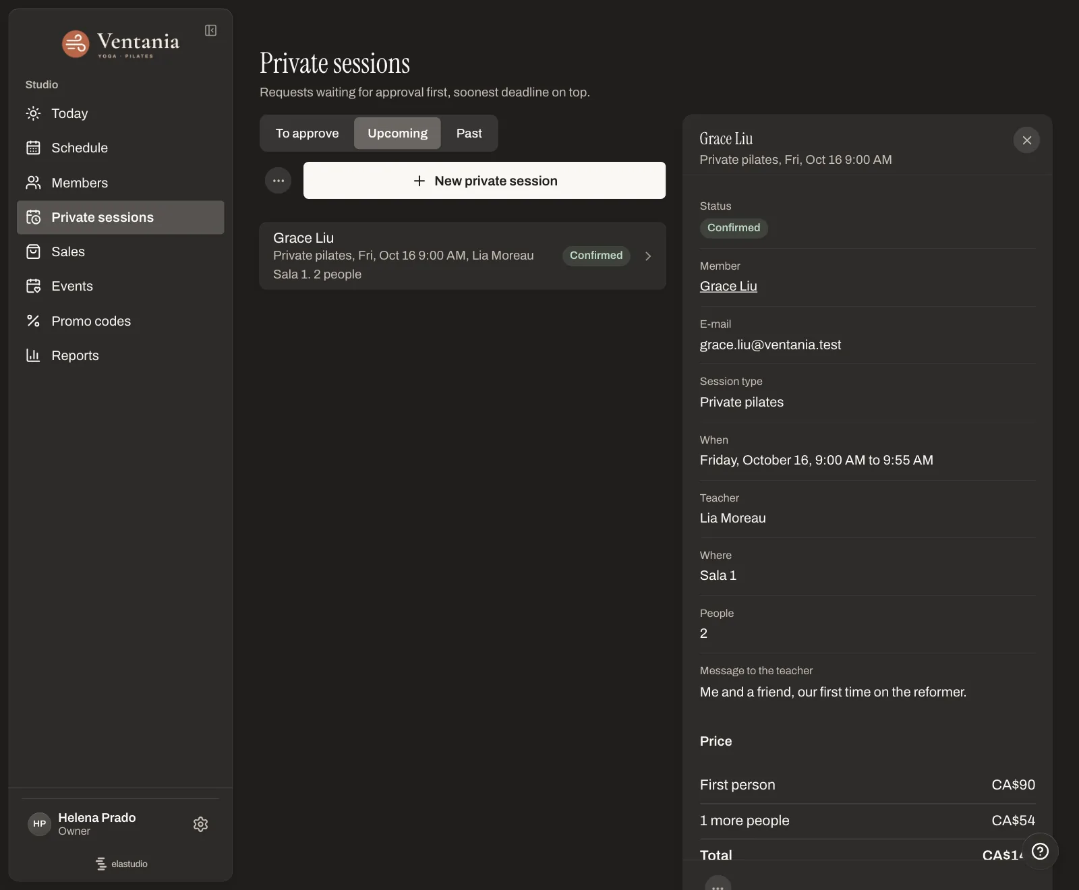This screenshot has width=1079, height=890.
Task: Open the help question mark button
Action: (1040, 851)
